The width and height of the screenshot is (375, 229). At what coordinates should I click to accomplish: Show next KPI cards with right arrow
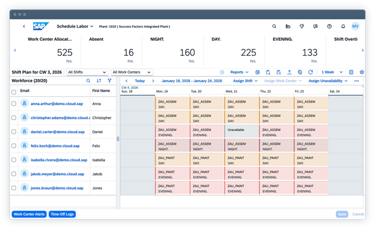pyautogui.click(x=362, y=50)
